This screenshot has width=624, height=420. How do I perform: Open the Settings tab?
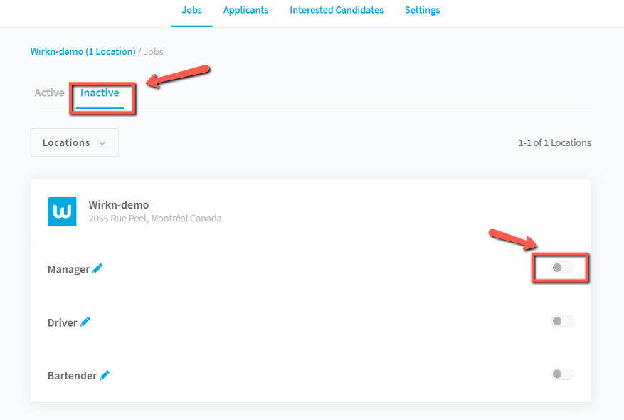(422, 10)
